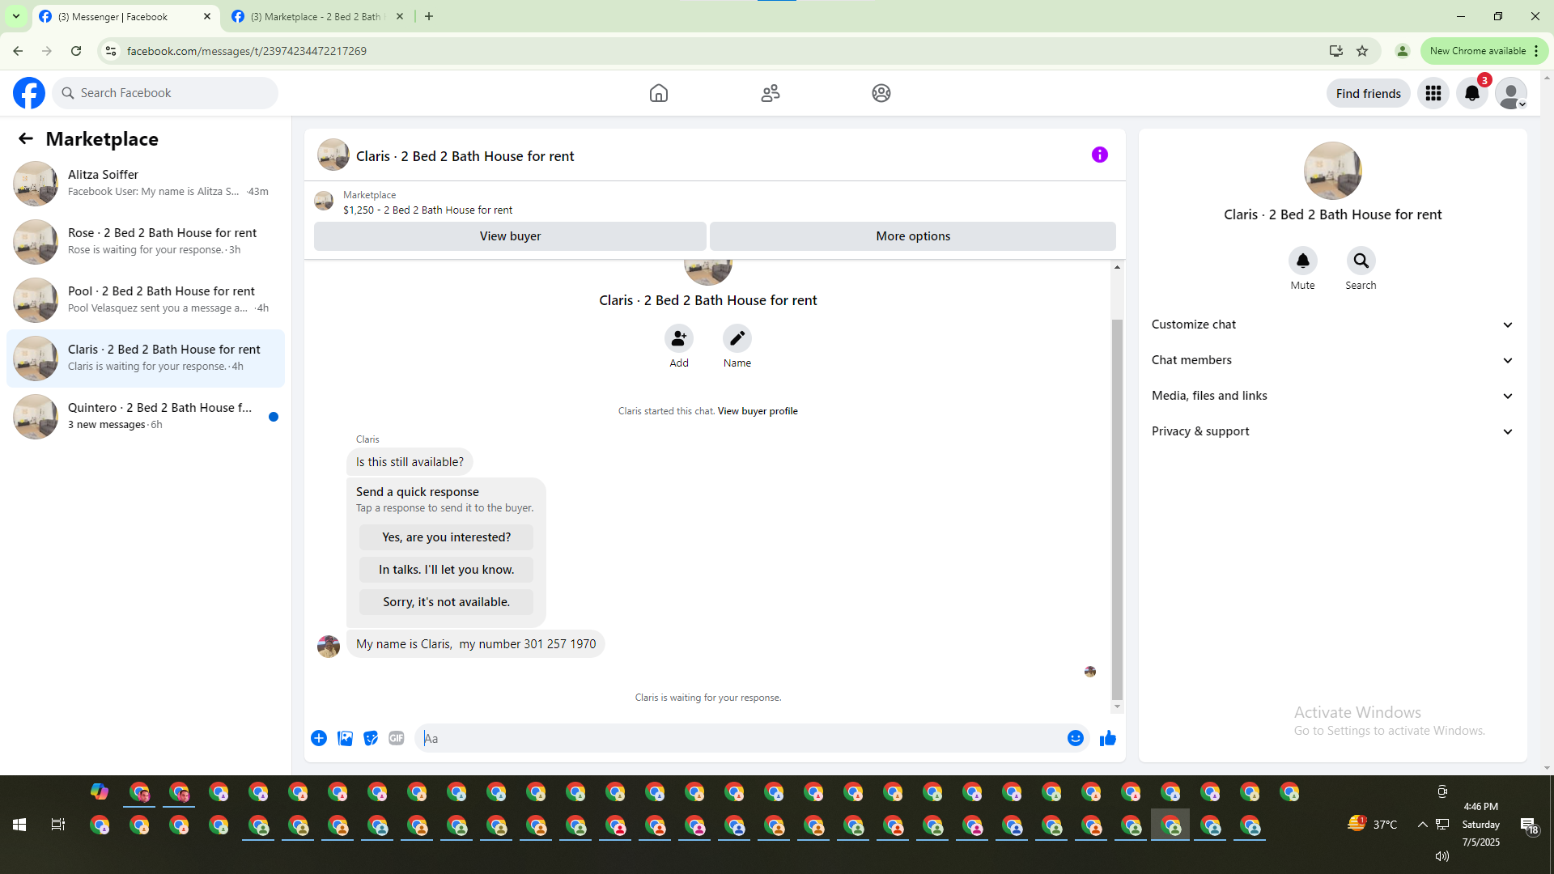The width and height of the screenshot is (1554, 874).
Task: Expand Privacy & support section
Action: [x=1332, y=431]
